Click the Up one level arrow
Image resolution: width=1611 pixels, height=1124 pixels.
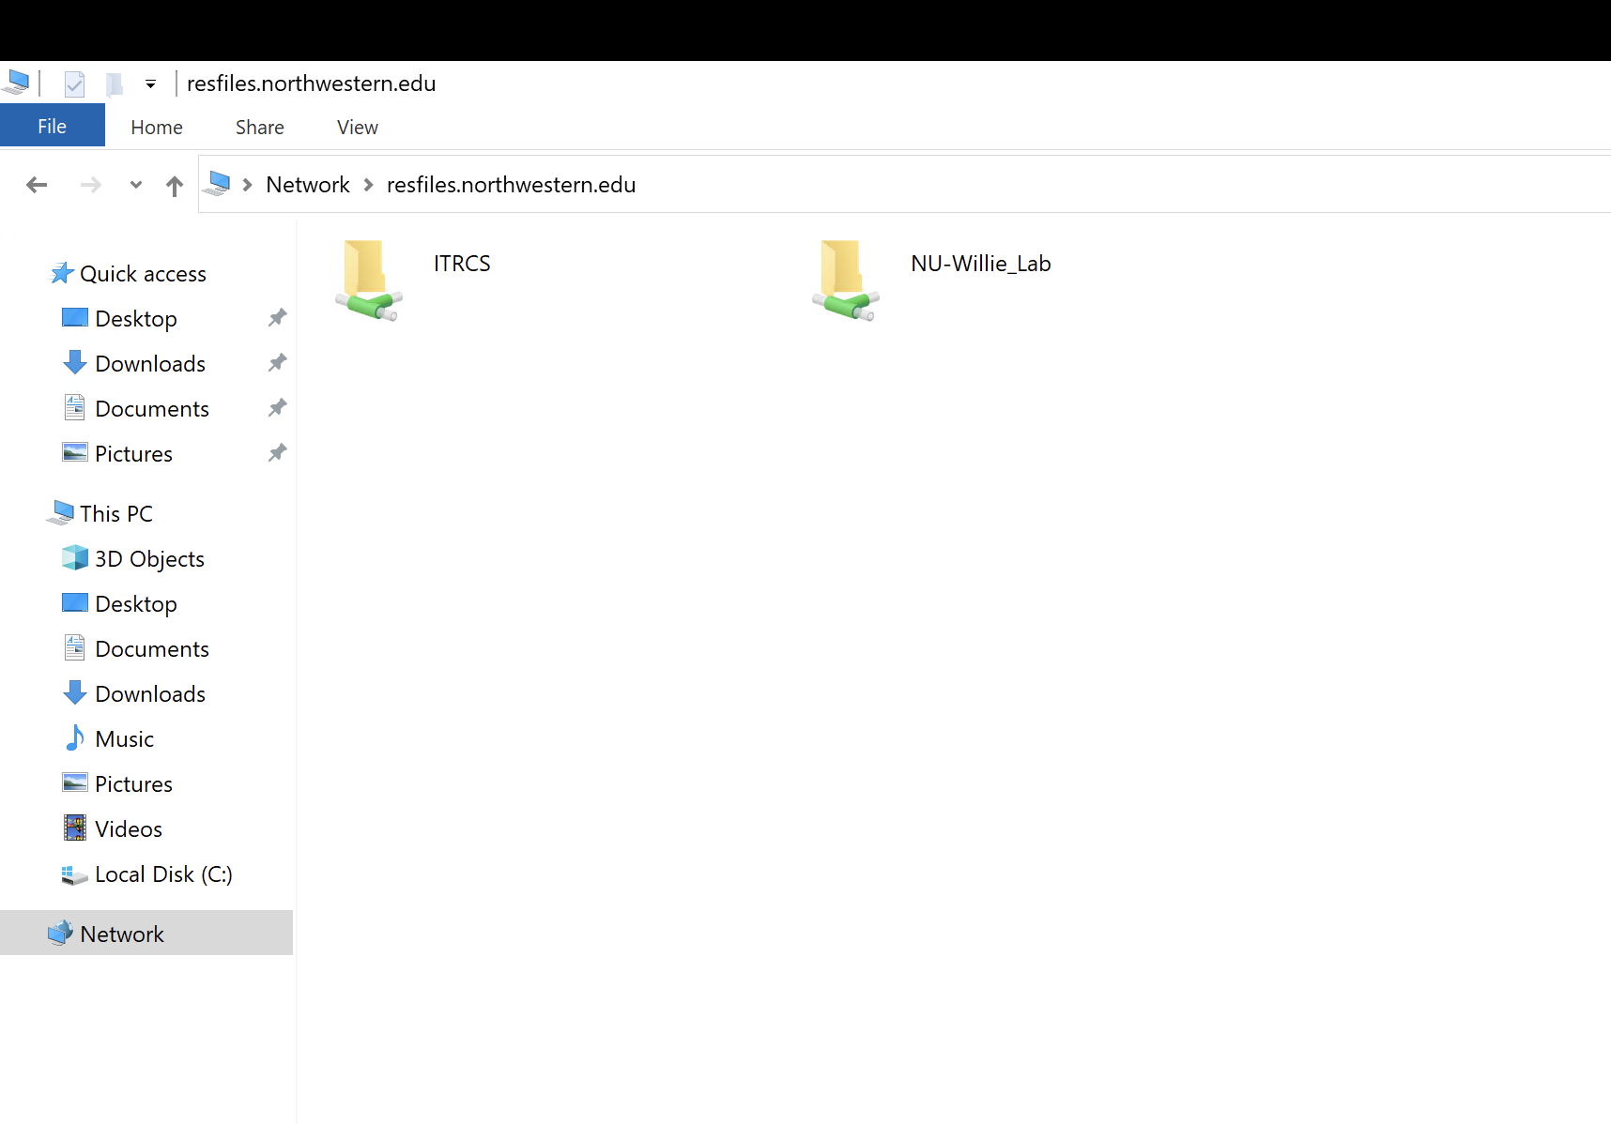[x=175, y=186]
